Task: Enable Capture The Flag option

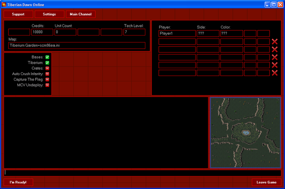Action: click(x=47, y=80)
